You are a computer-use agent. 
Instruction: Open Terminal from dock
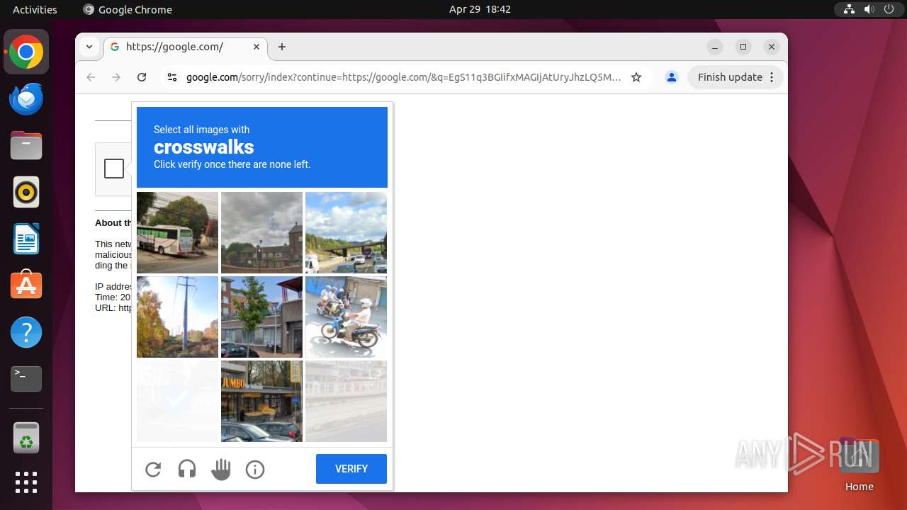26,379
